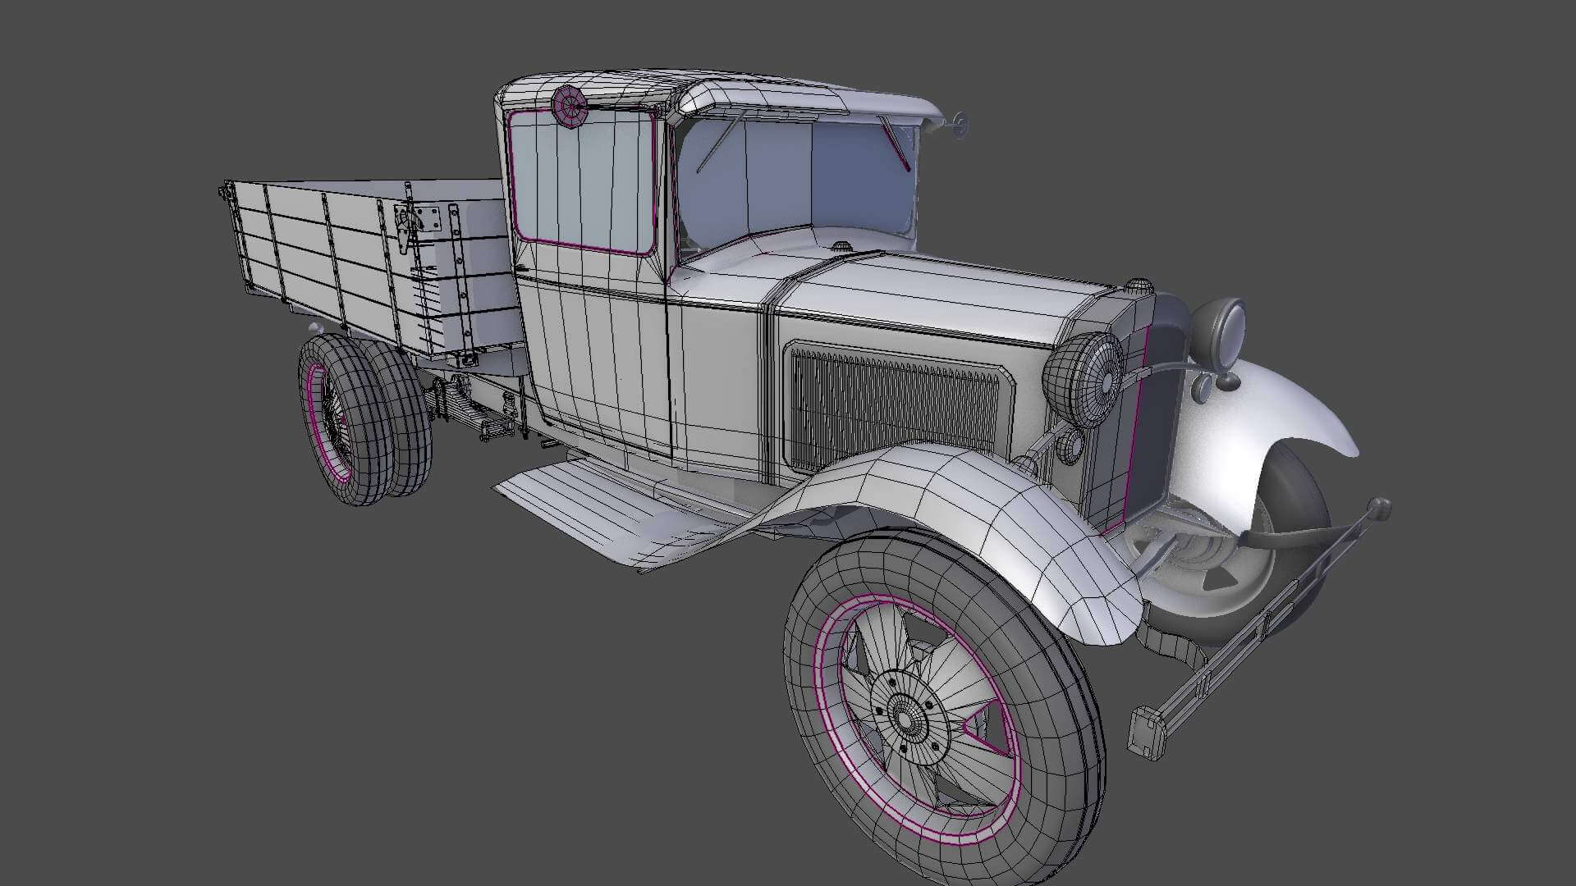Image resolution: width=1576 pixels, height=886 pixels.
Task: Select the radiator cap on the hood
Action: [x=1138, y=285]
